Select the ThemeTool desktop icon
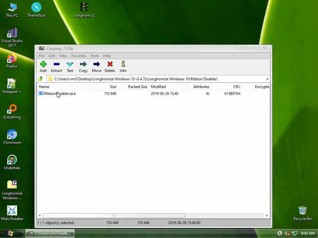Screen dimensions: 318x238 click(x=36, y=10)
